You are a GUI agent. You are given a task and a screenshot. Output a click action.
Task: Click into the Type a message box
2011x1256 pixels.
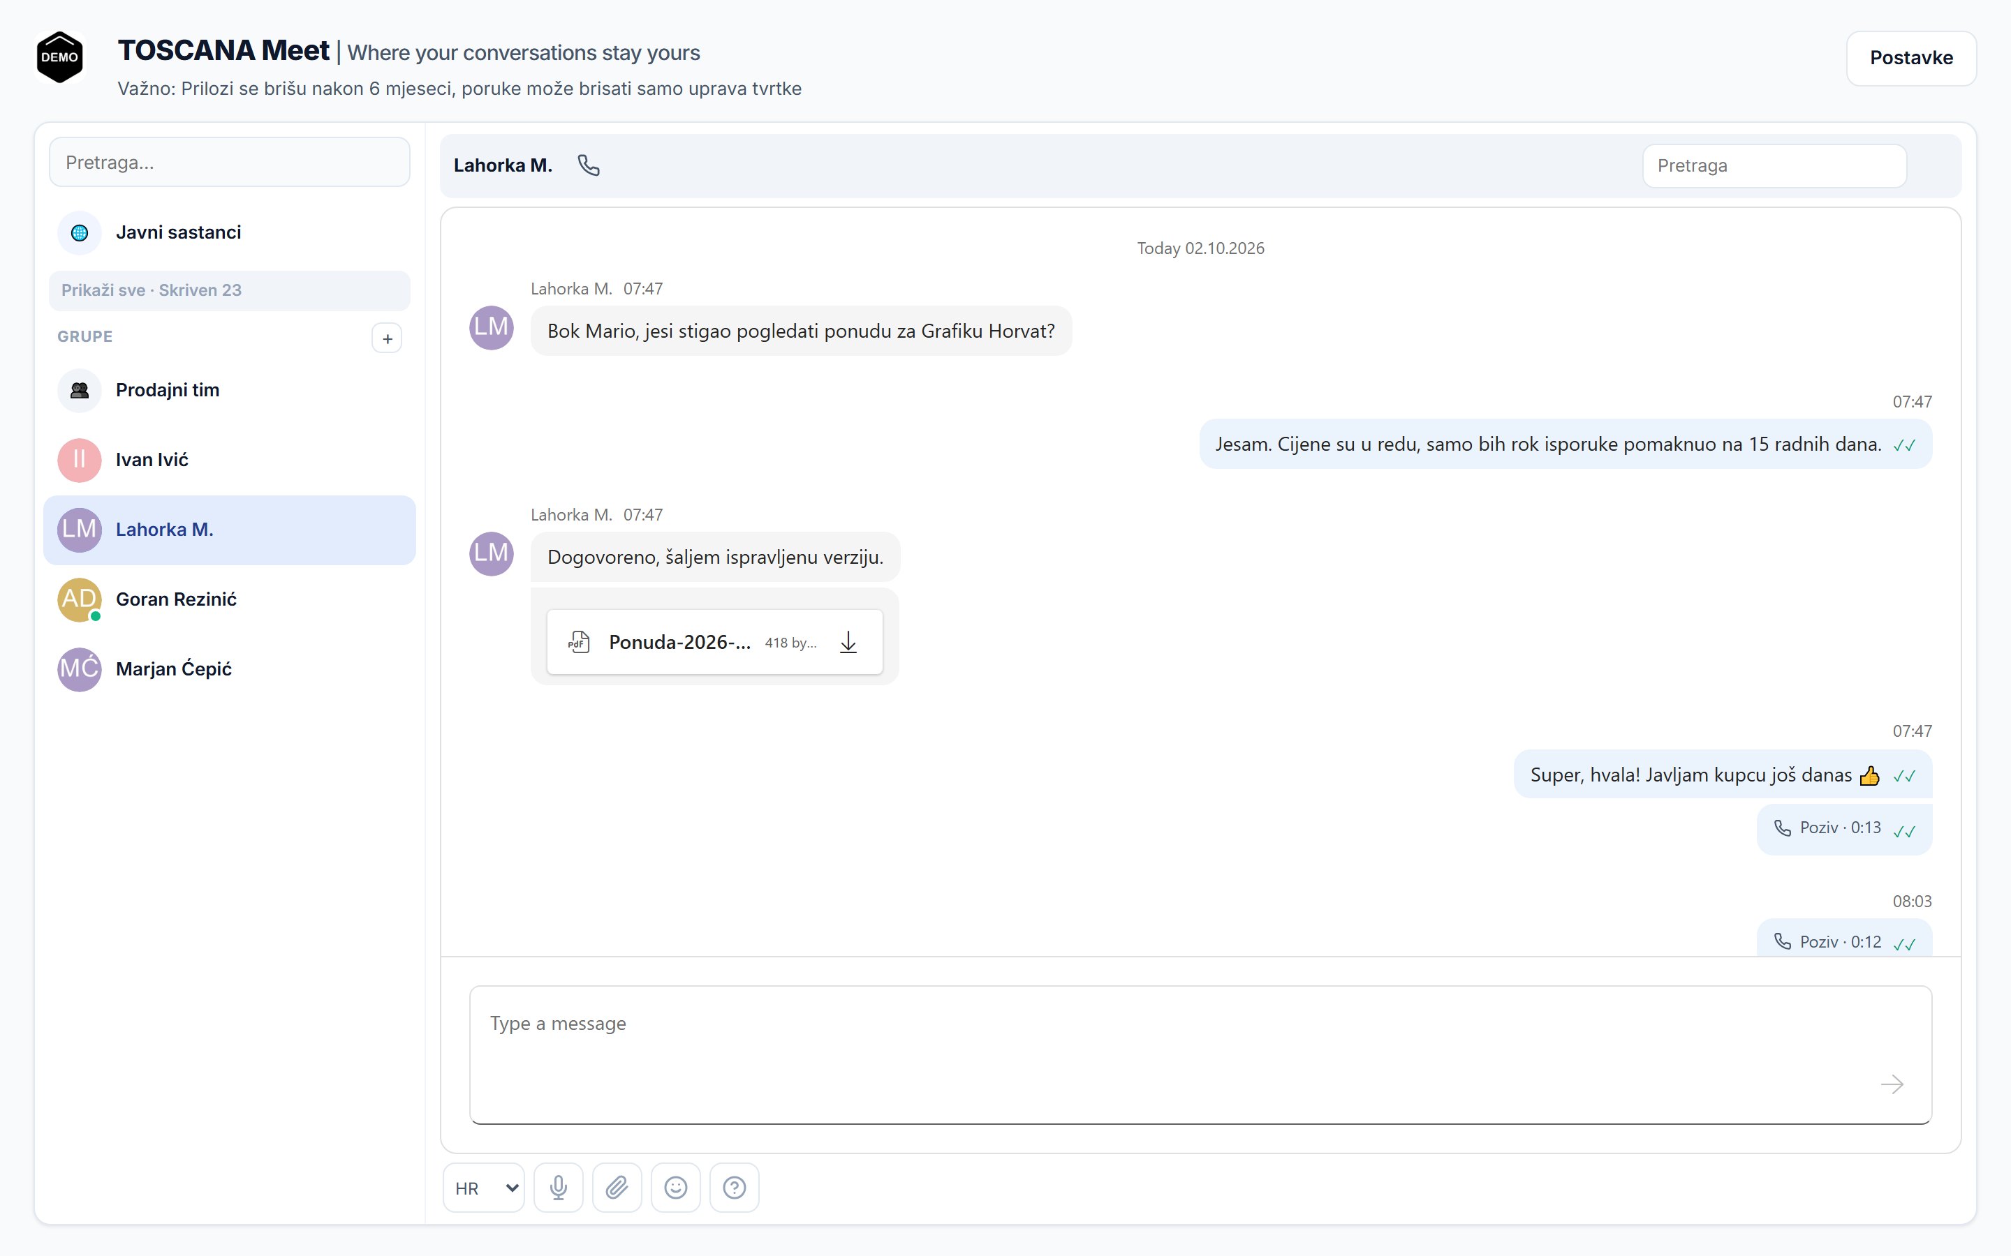pos(1200,1055)
